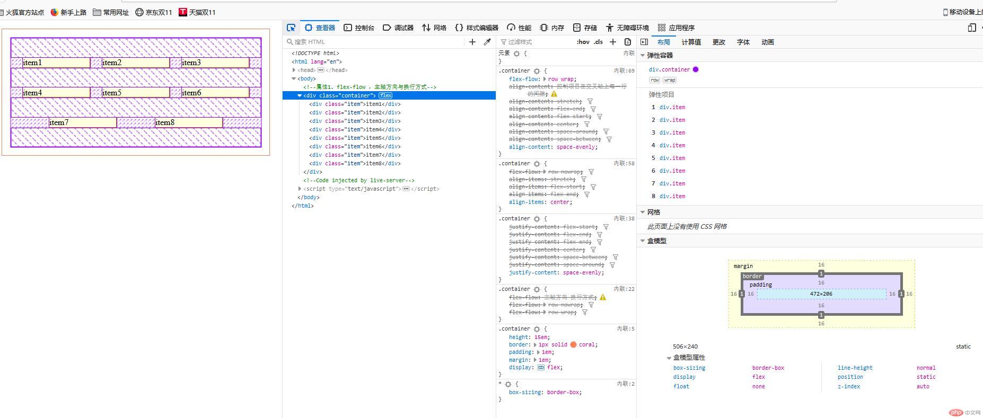Image resolution: width=983 pixels, height=418 pixels.
Task: Toggle the .cls classes panel
Action: tap(598, 42)
